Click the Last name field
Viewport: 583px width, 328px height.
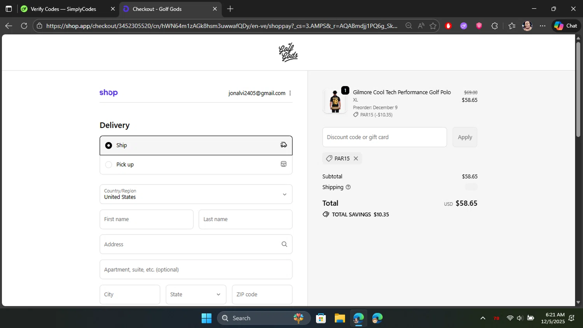(x=246, y=219)
